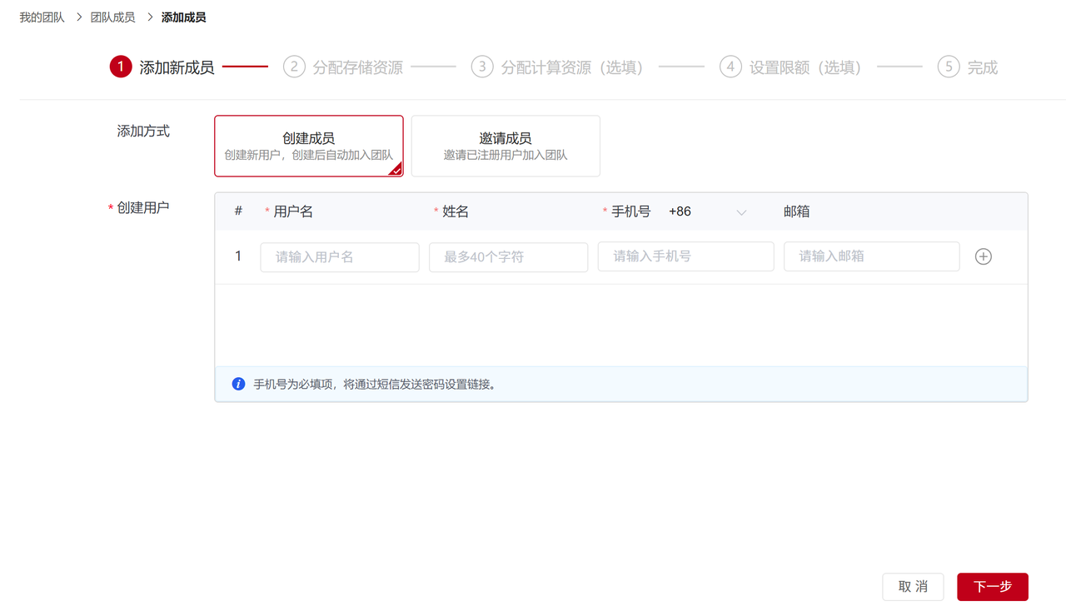Image resolution: width=1066 pixels, height=616 pixels.
Task: Click the step 1 circle icon
Action: 121,67
